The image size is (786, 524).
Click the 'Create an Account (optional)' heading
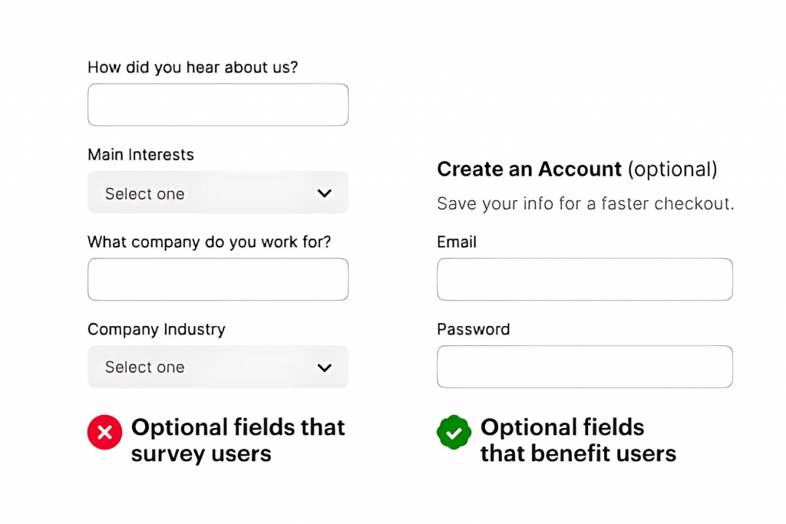coord(576,169)
